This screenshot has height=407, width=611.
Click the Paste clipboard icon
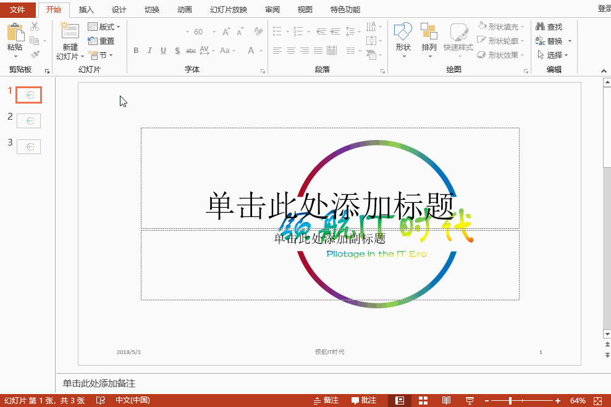pos(15,32)
